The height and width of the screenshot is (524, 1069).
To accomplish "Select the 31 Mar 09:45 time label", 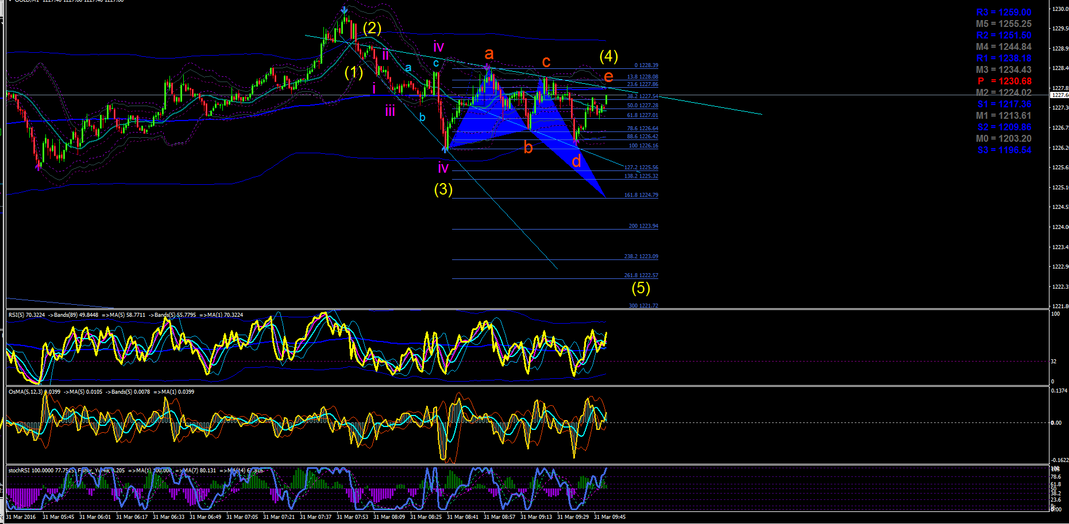I will tap(609, 517).
